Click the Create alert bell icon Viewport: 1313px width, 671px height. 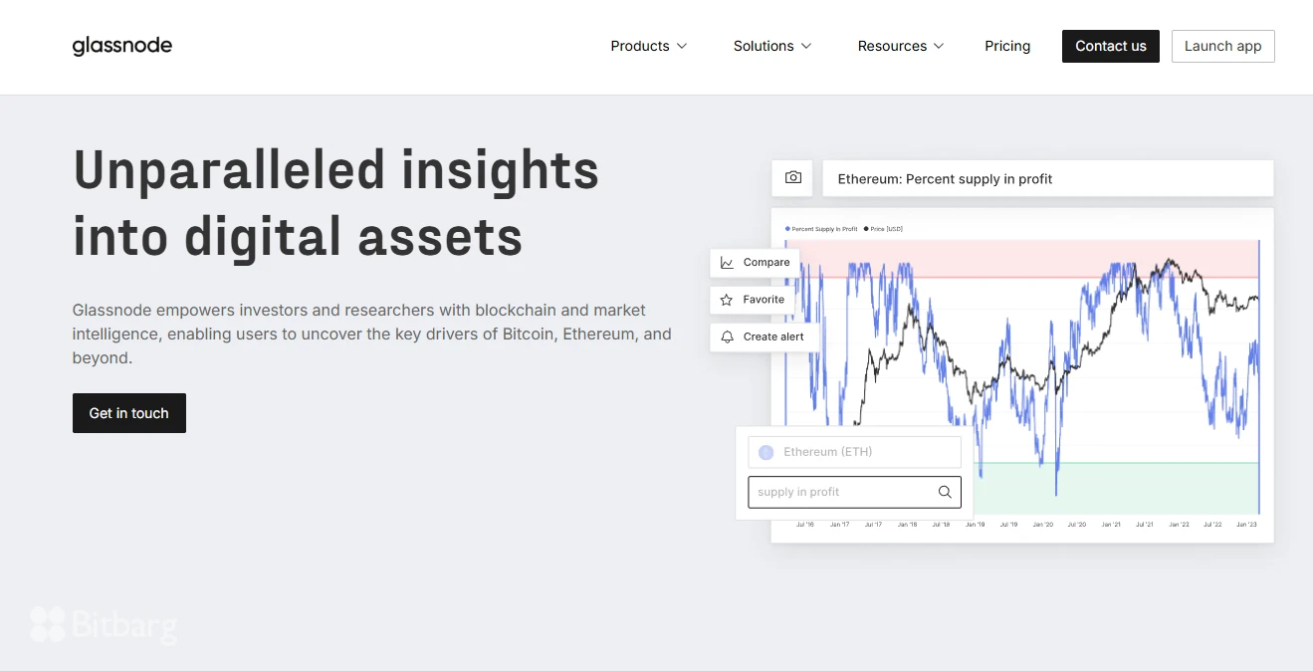[727, 336]
